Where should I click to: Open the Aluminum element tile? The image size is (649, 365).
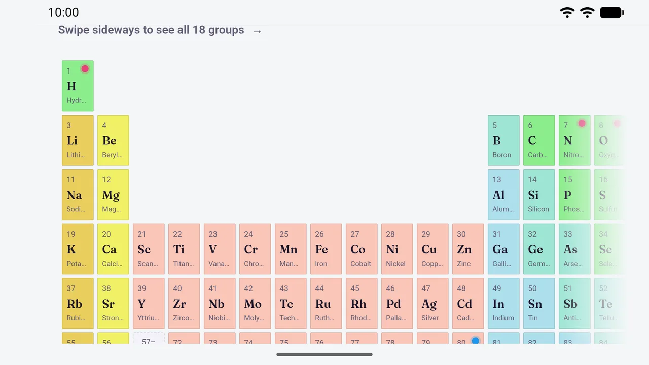503,195
